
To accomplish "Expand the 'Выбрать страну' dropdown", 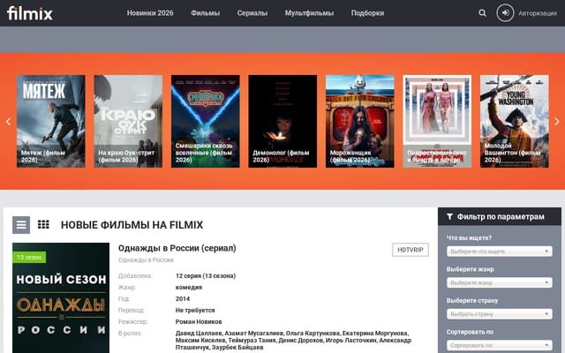I will click(500, 314).
